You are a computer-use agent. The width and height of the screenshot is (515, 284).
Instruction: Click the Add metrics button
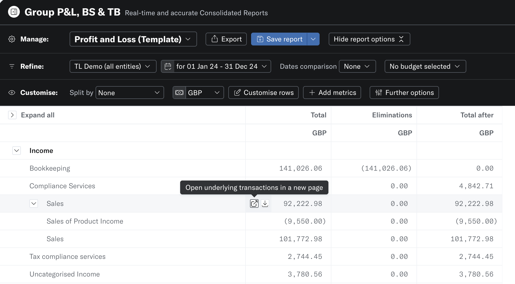(332, 93)
